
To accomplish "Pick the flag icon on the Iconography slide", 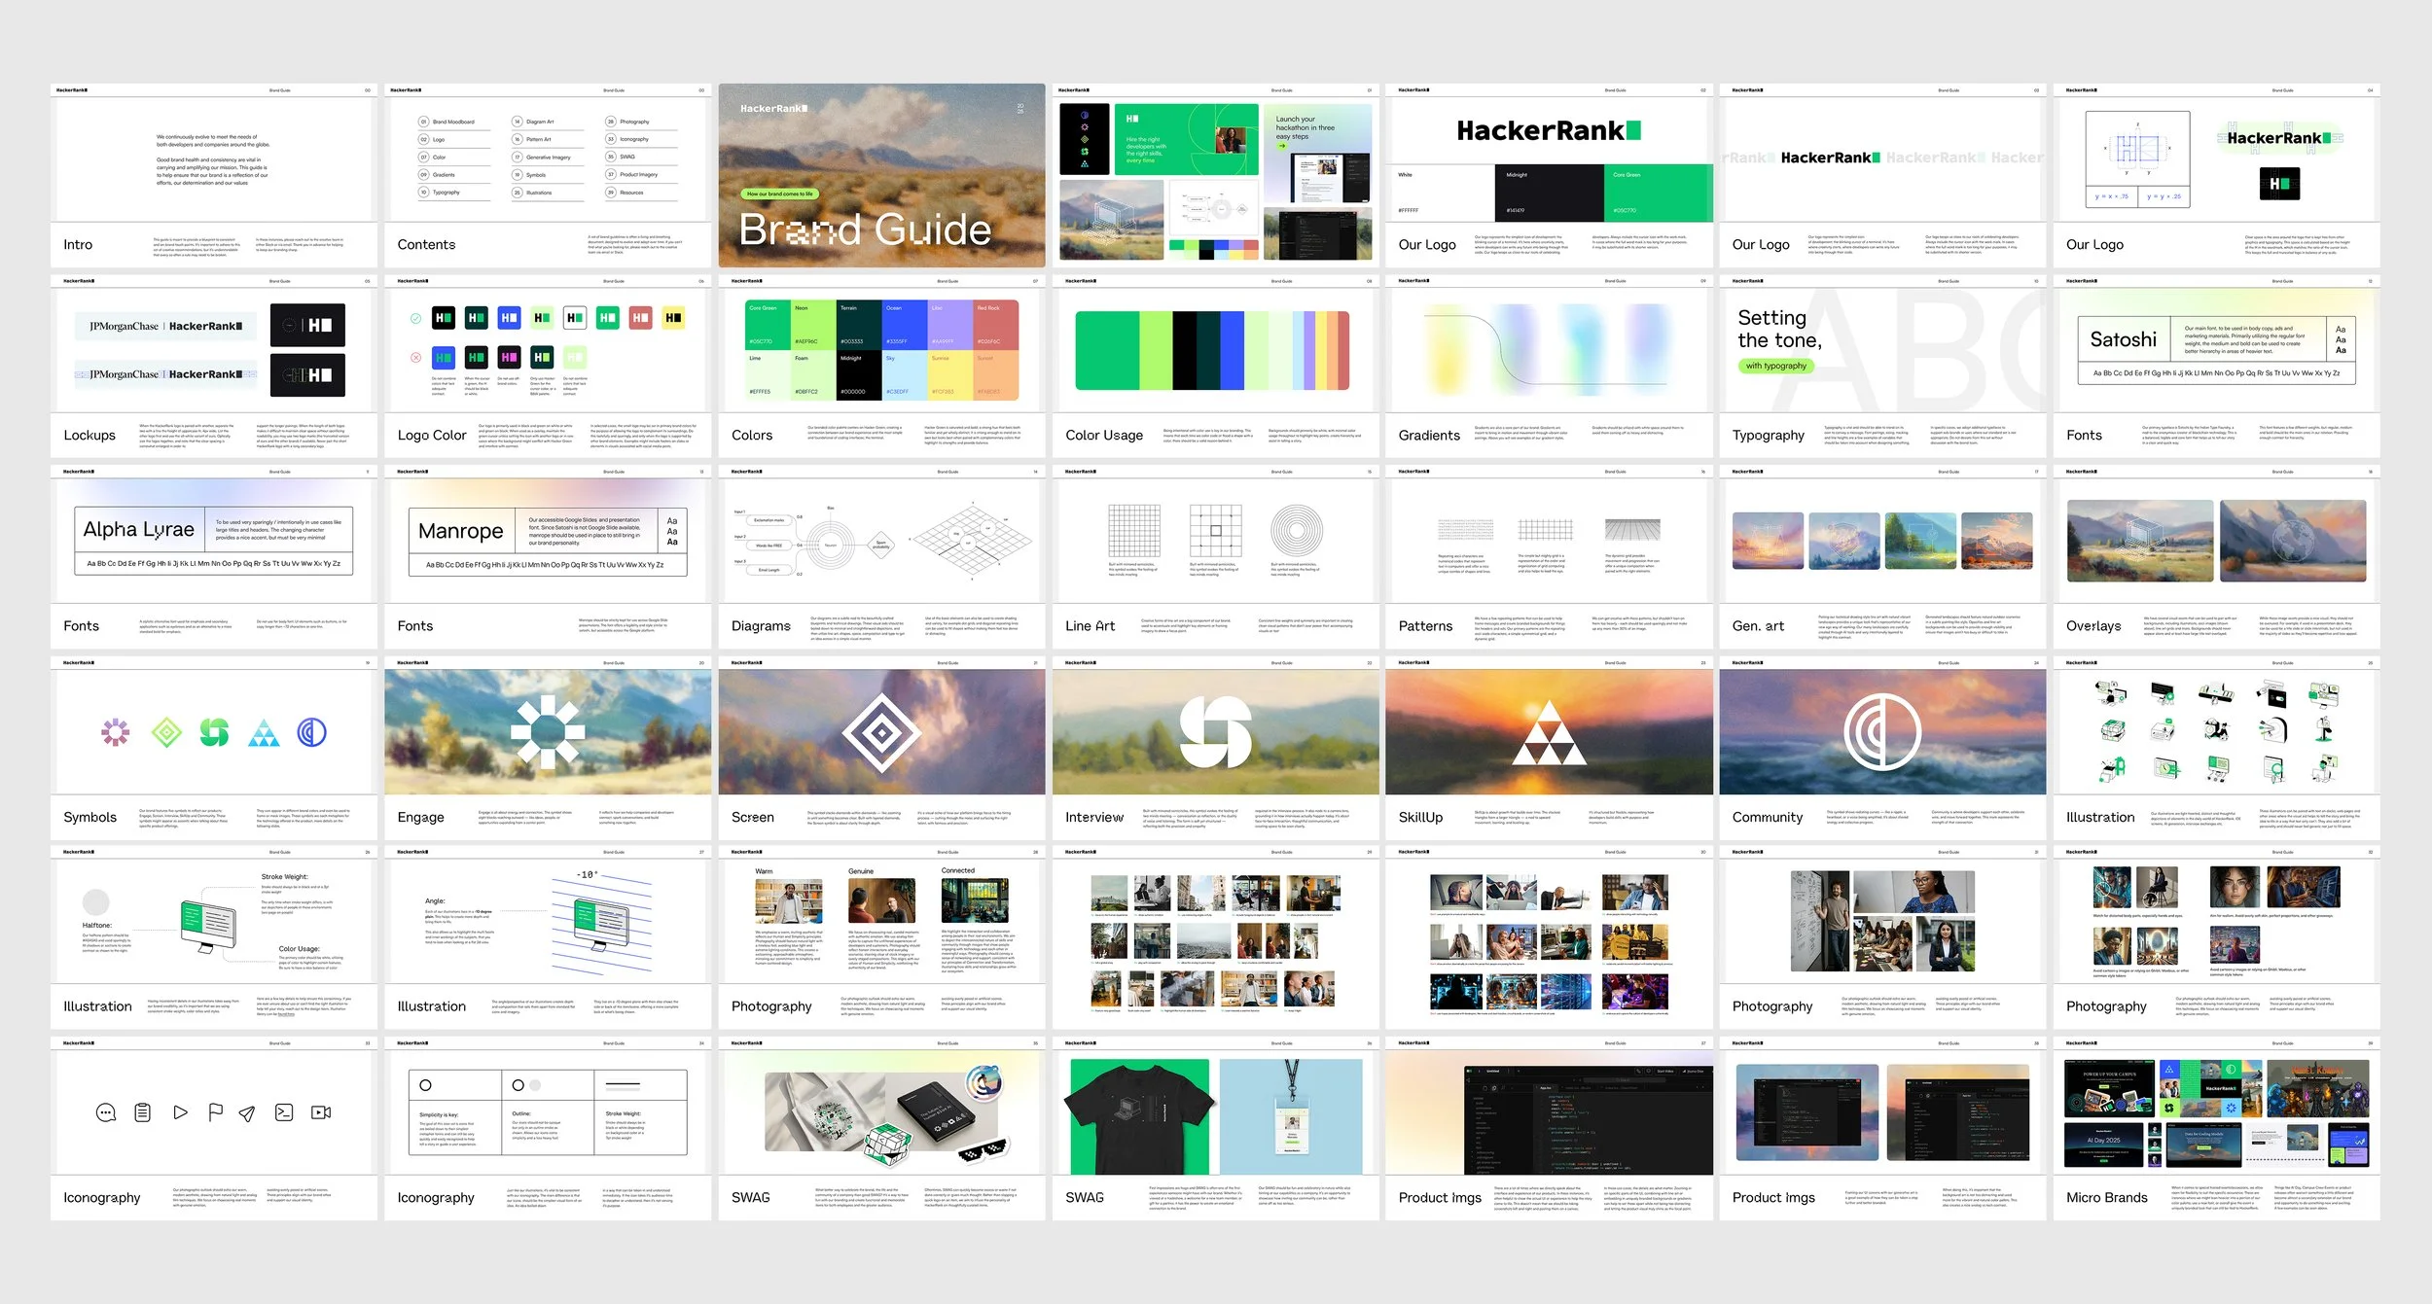I will [x=215, y=1112].
